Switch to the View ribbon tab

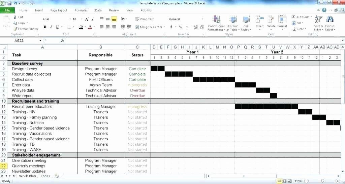point(130,10)
